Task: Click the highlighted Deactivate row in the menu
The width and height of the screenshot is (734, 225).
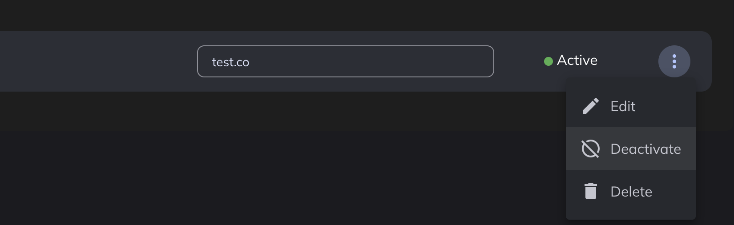Action: 631,149
